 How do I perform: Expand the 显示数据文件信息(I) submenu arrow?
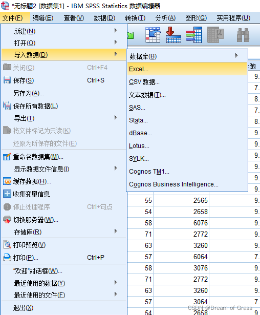[x=116, y=169]
